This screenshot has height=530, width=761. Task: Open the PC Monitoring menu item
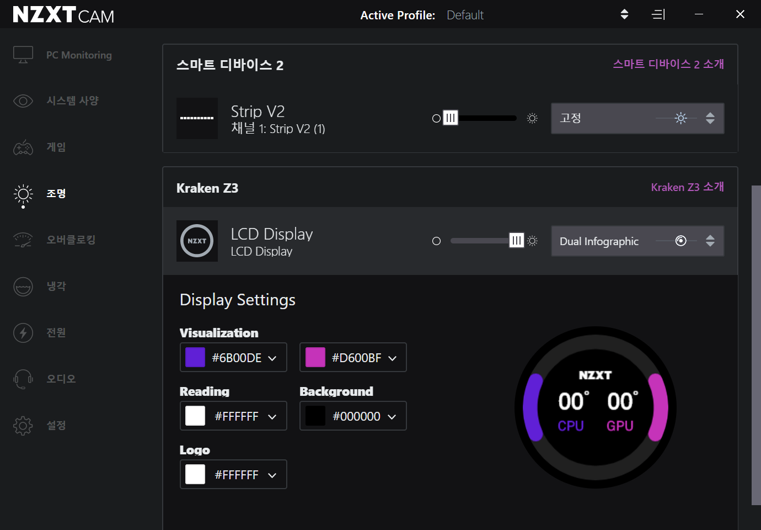coord(79,55)
